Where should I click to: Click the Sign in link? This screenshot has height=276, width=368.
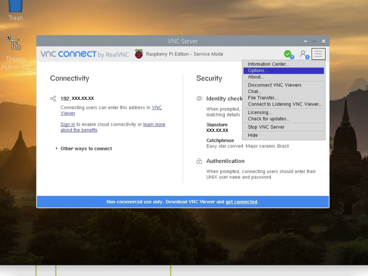point(68,124)
